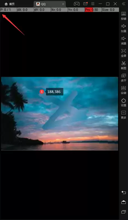128x220 pixels.
Task: Open the mail notifications envelope
Action: click(85, 4)
